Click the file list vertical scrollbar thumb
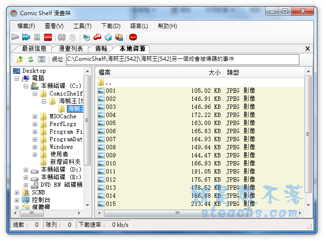324x241 pixels. [x=308, y=134]
